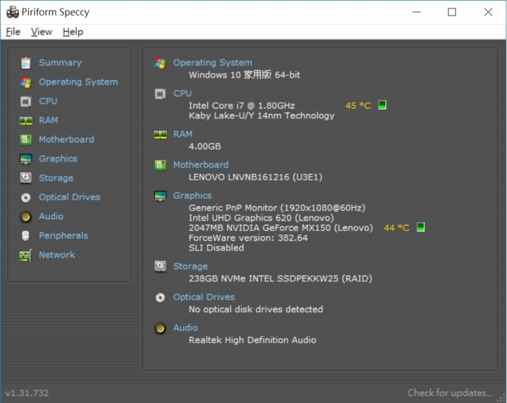Click the Speccy app icon in title bar
Screen dimensions: 507x403
click(13, 12)
